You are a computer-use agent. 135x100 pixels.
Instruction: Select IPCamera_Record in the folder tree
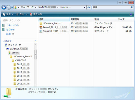click(x=23, y=57)
